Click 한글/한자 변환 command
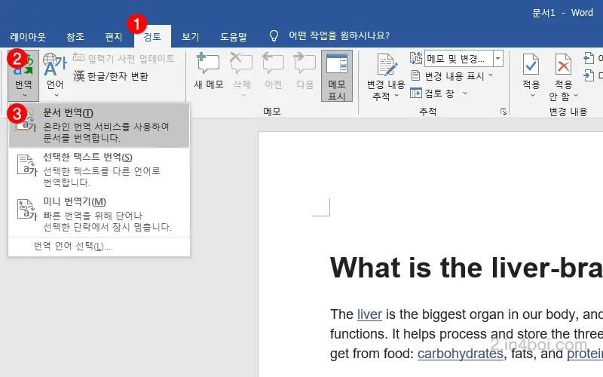This screenshot has height=377, width=603. pyautogui.click(x=111, y=76)
